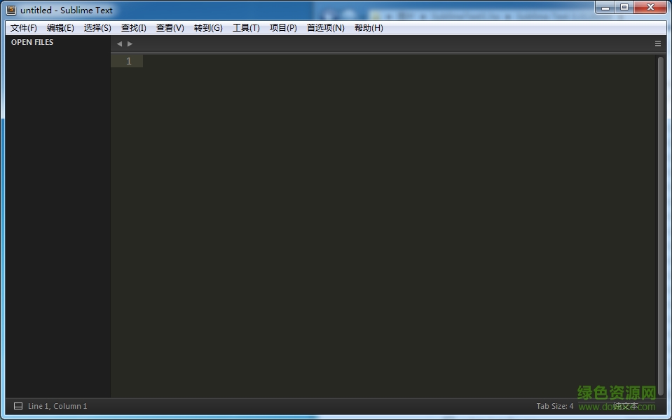Click the previous file navigation arrow
This screenshot has height=420, width=672.
pyautogui.click(x=118, y=43)
